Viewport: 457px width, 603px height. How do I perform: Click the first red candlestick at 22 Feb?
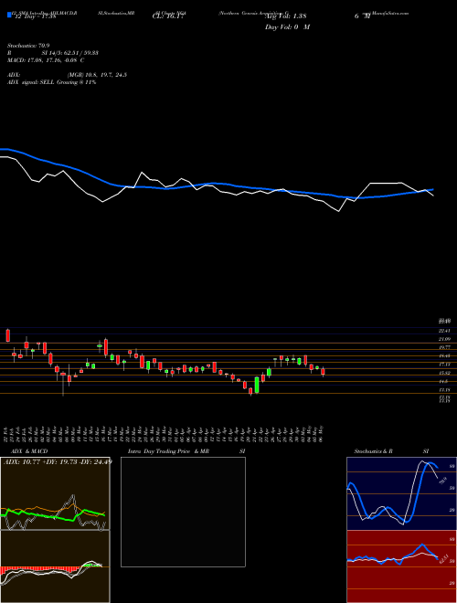pos(7,335)
